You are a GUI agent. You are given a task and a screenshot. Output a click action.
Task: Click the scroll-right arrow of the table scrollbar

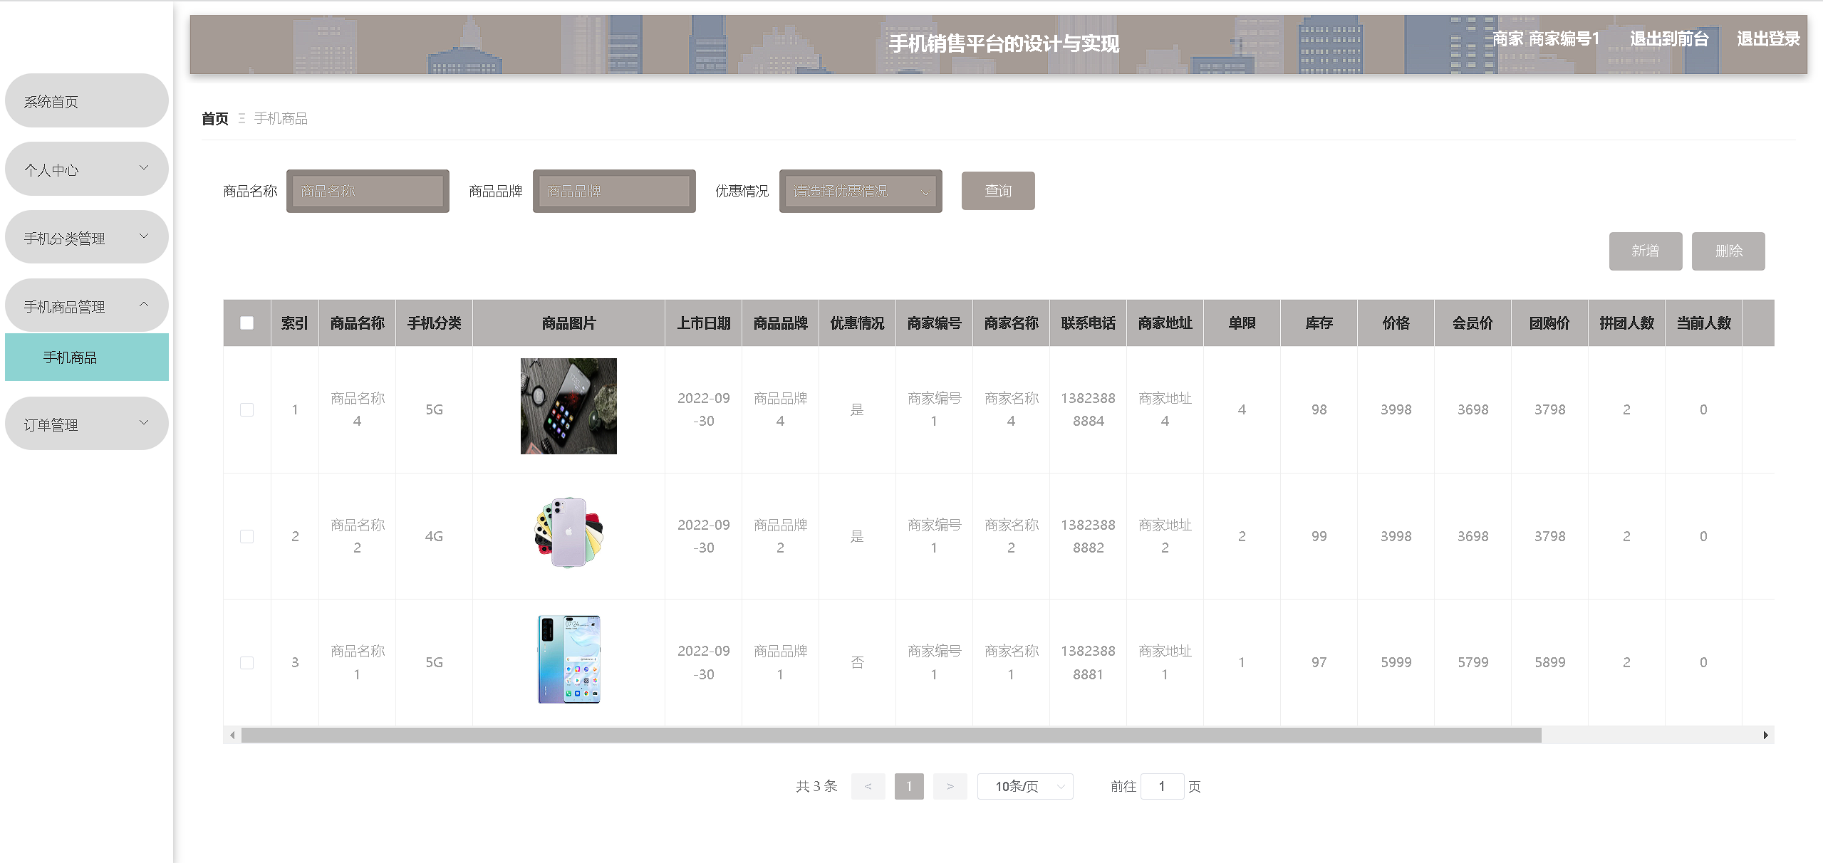click(1765, 735)
